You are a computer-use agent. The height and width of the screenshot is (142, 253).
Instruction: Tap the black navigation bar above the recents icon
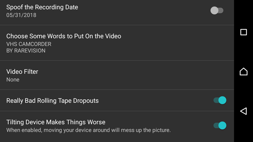tap(244, 14)
